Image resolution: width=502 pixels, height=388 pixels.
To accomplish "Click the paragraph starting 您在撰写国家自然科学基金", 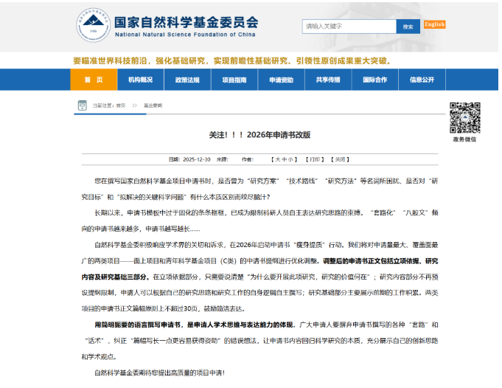I will 259,189.
